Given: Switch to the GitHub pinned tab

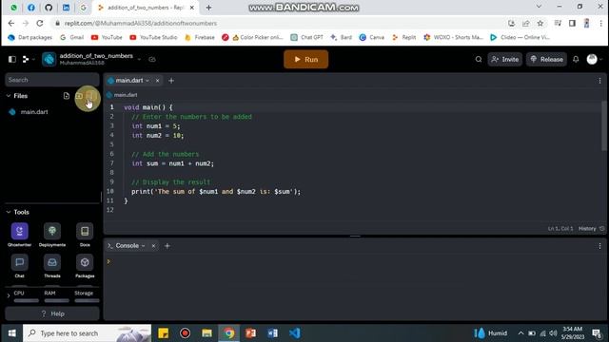Looking at the screenshot, I should point(49,8).
